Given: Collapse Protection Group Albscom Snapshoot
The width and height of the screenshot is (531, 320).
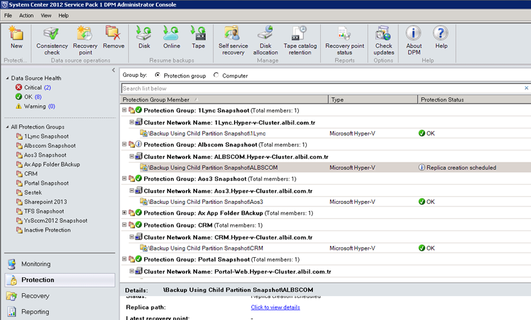Looking at the screenshot, I should 124,144.
